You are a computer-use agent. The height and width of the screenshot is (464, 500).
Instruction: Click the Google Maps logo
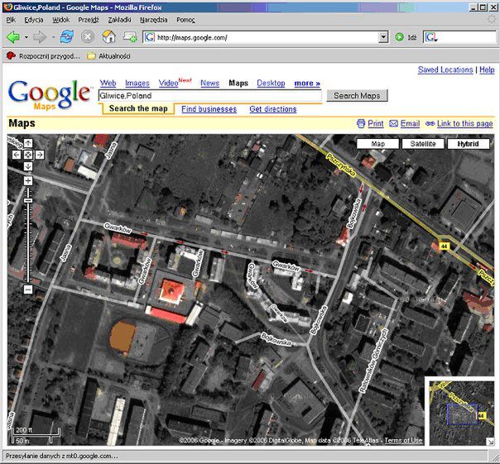(49, 94)
